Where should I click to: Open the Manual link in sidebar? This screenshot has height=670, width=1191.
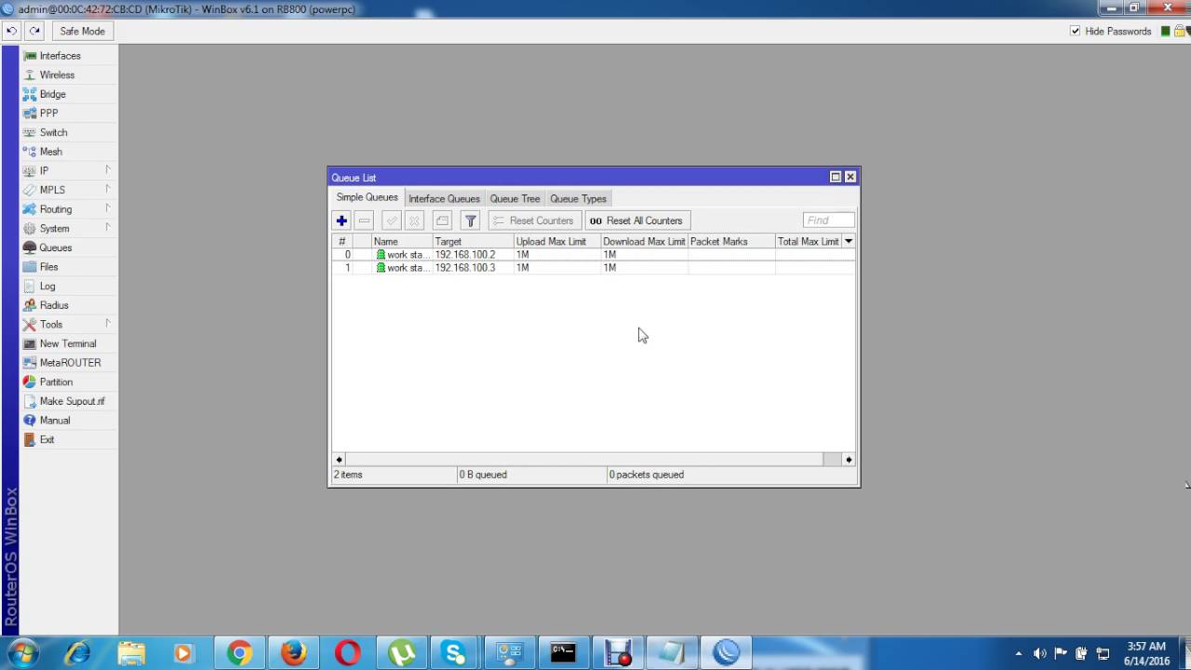(54, 421)
